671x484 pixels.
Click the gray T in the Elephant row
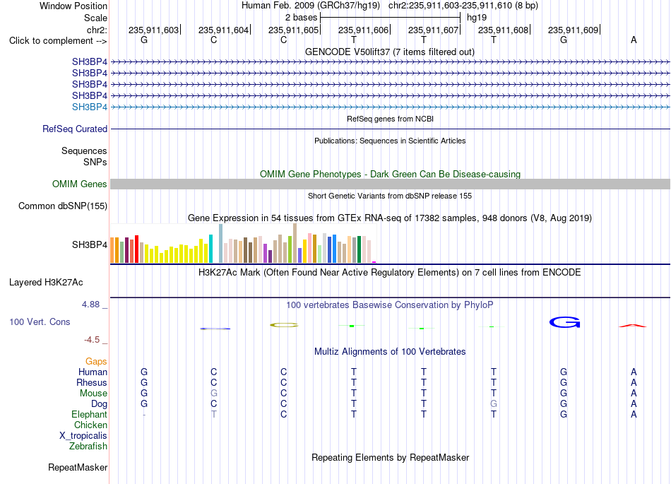click(214, 414)
